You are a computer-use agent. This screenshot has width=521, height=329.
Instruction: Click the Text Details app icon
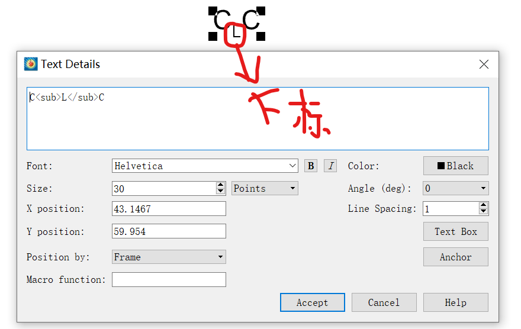(31, 64)
